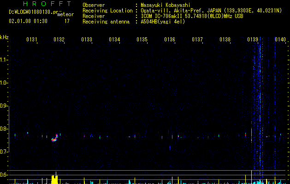Click the Receiving antenna field label

coord(106,22)
